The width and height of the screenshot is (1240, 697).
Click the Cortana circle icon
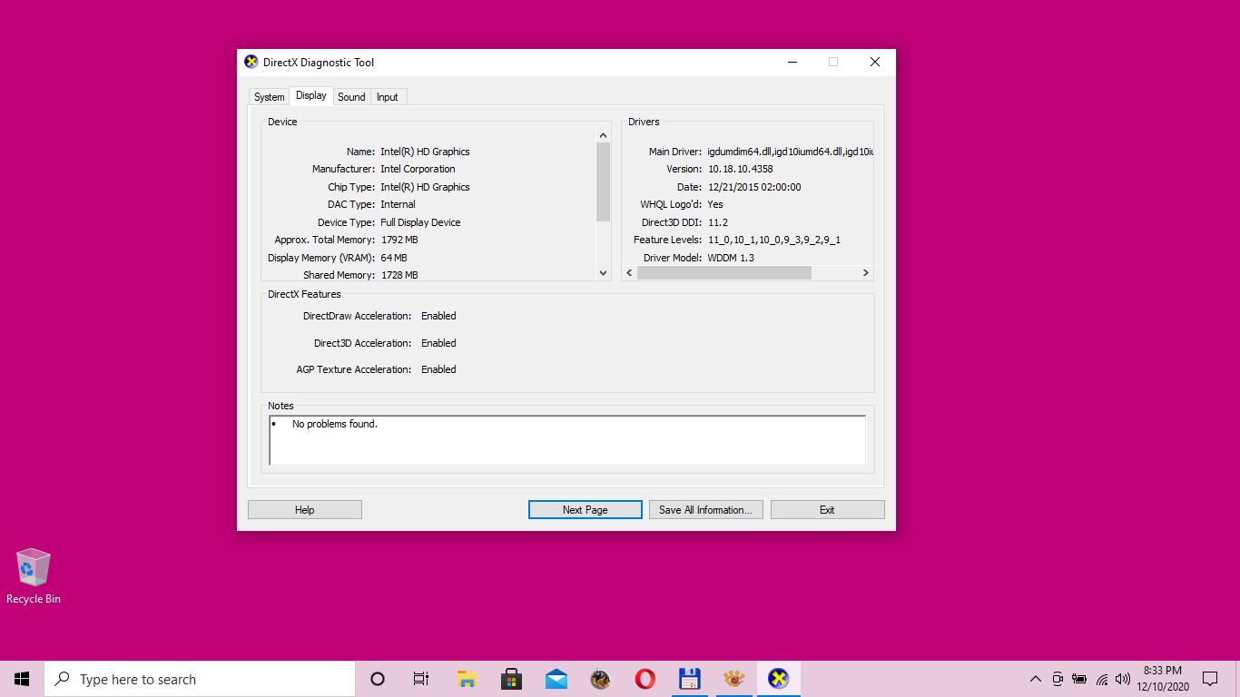pos(378,679)
